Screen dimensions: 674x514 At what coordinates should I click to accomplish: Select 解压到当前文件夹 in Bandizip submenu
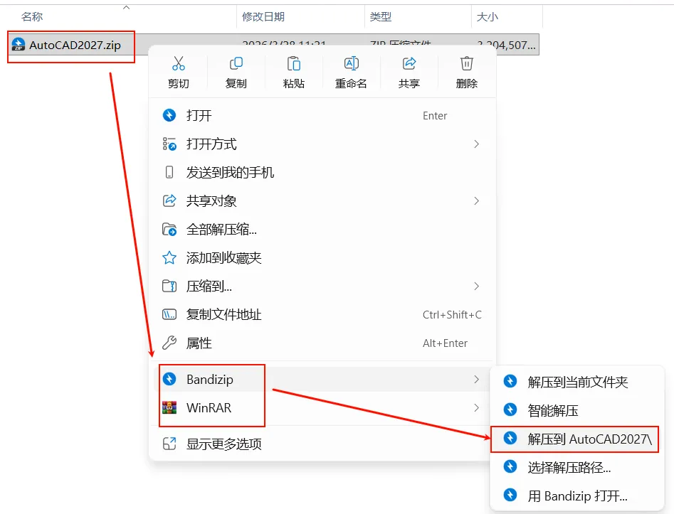click(x=576, y=381)
